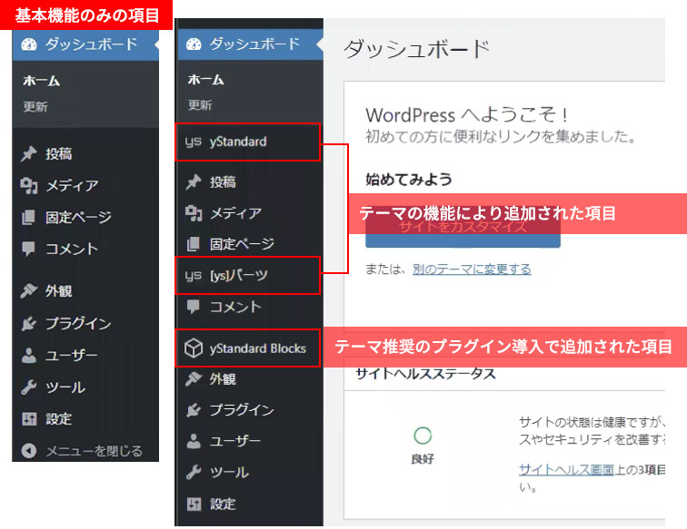This screenshot has height=529, width=687.
Task: Click the WordPress へようこそ！ welcome heading
Action: pyautogui.click(x=467, y=115)
